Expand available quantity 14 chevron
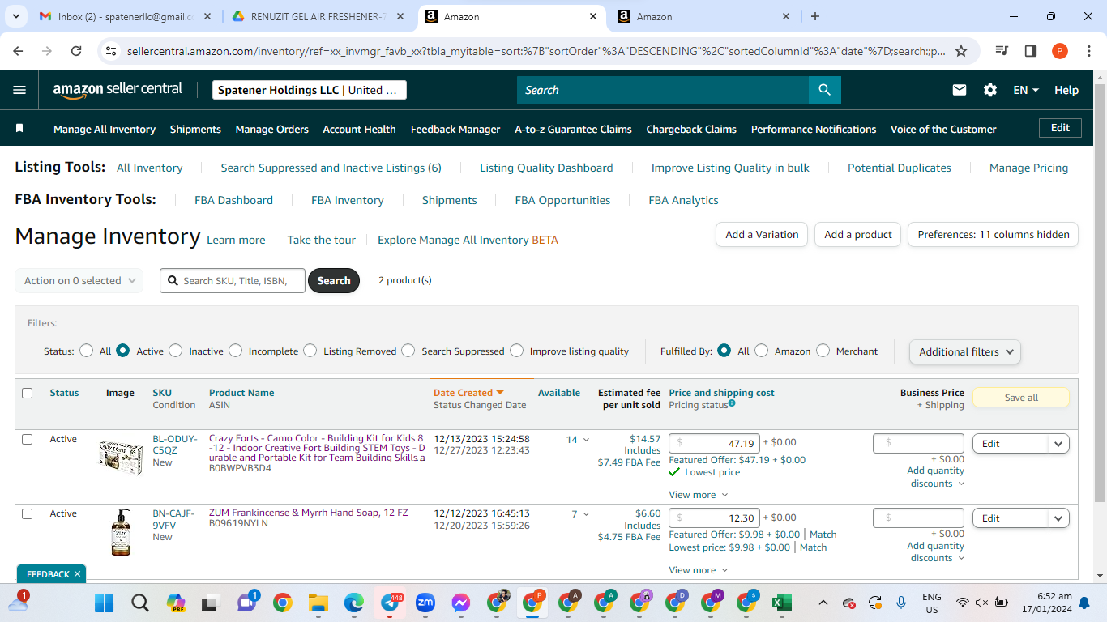This screenshot has width=1107, height=622. coord(586,440)
